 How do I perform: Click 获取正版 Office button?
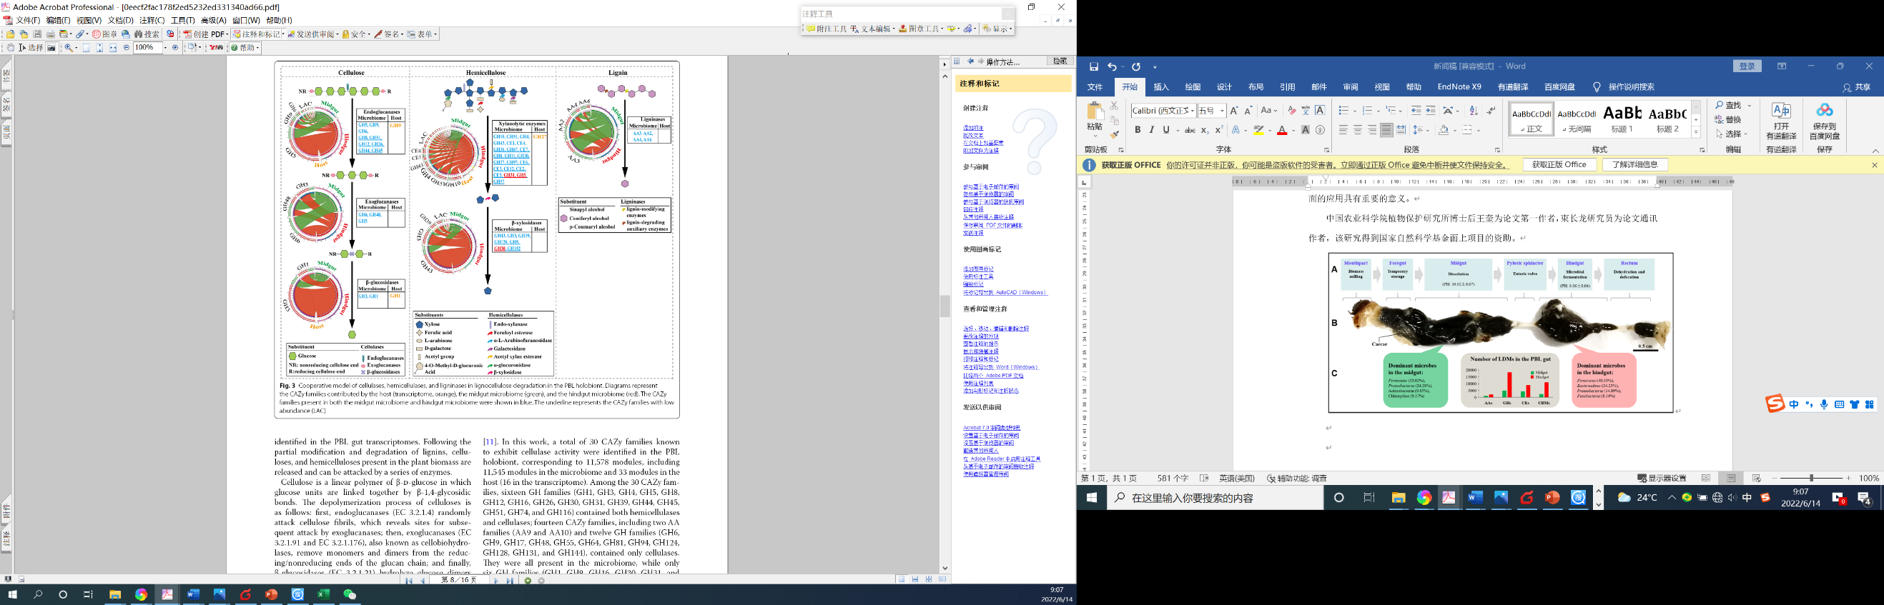[1559, 165]
